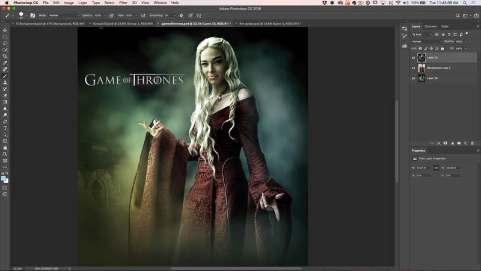Delete the selected layer
This screenshot has height=271, width=481.
pyautogui.click(x=473, y=143)
